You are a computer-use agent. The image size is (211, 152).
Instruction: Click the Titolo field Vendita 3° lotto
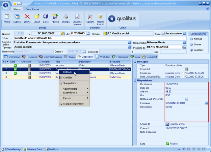click(x=100, y=38)
